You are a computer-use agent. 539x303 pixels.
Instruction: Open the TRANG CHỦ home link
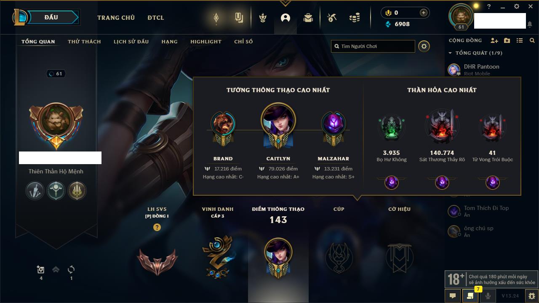(116, 18)
